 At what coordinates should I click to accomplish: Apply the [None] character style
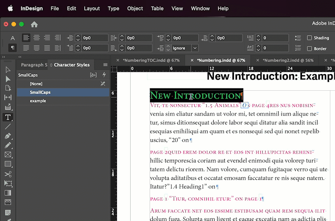click(x=36, y=84)
